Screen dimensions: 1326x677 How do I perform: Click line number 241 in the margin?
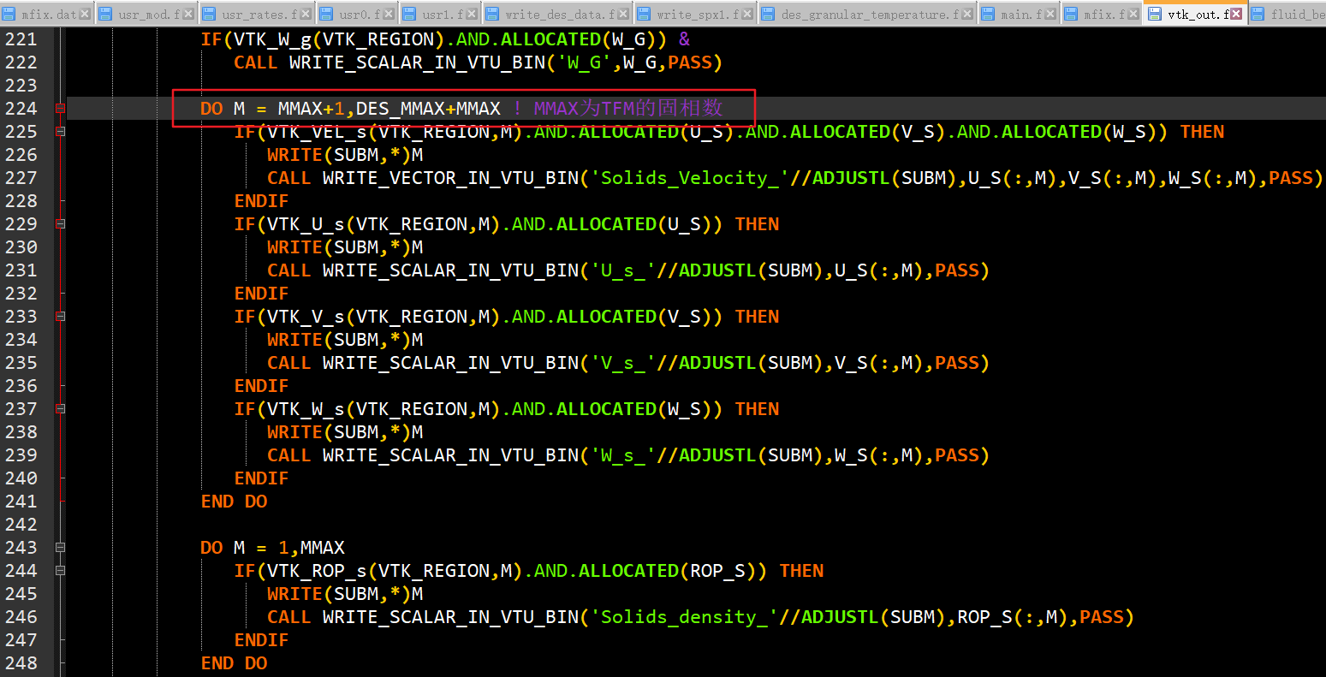[21, 502]
